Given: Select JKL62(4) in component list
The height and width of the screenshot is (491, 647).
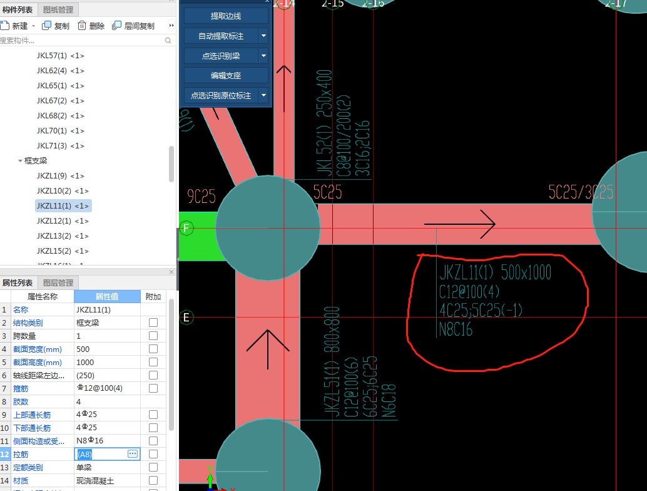Looking at the screenshot, I should [60, 71].
